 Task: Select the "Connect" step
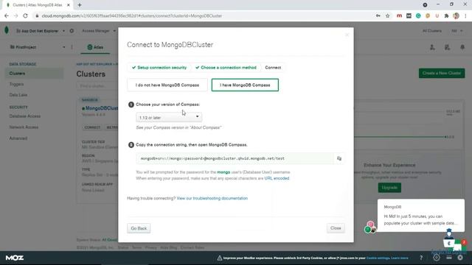(x=273, y=68)
